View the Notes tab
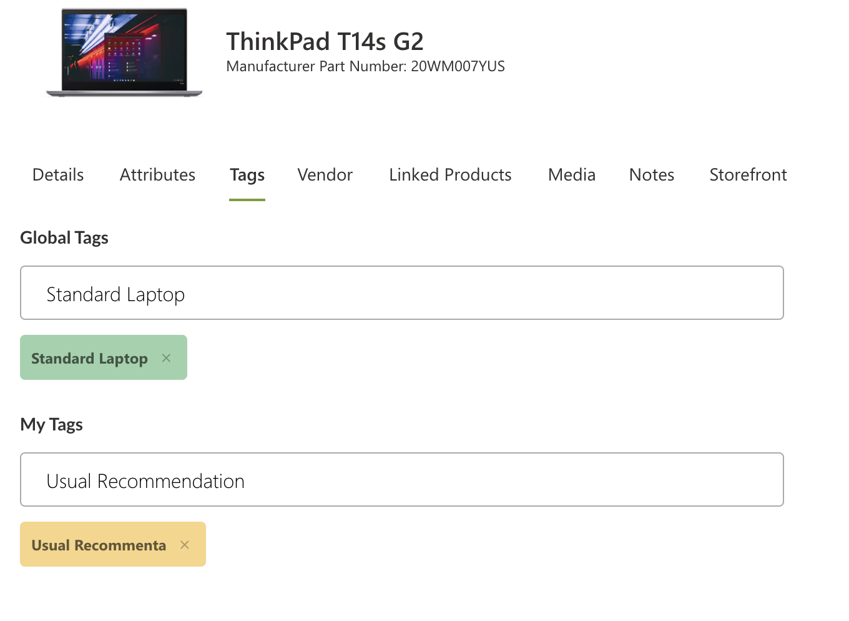Screen dimensions: 849x621 [x=652, y=175]
